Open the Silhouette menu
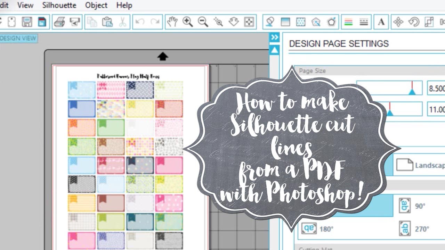445x250 pixels. (x=59, y=5)
